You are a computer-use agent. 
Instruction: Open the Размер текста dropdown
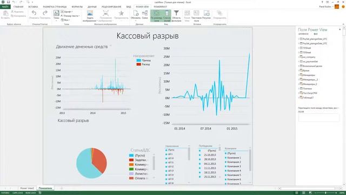click(70, 16)
